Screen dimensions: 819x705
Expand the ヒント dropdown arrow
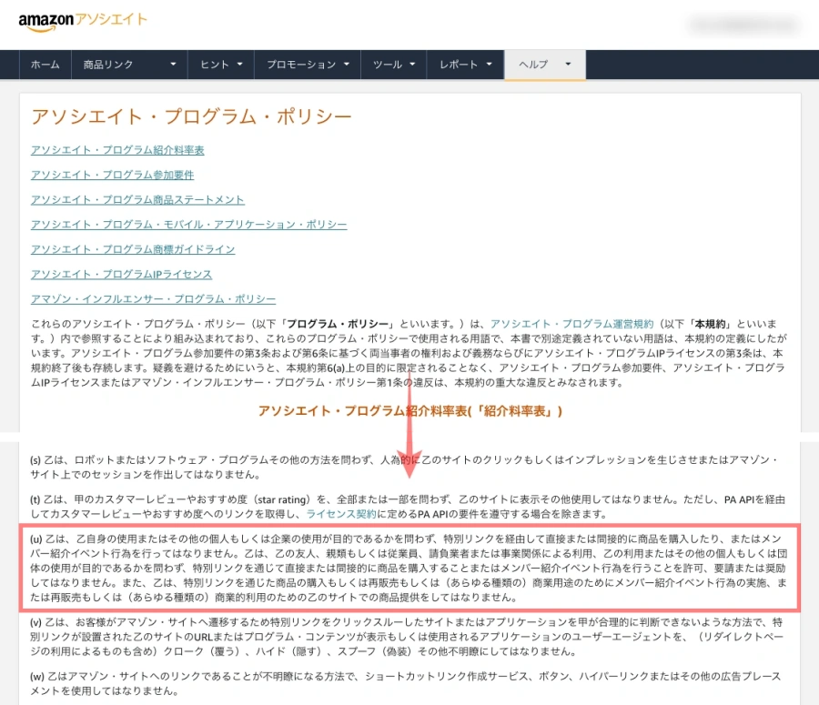click(239, 65)
